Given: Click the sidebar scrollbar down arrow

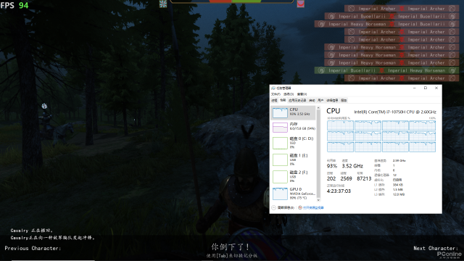Looking at the screenshot, I should coord(318,200).
